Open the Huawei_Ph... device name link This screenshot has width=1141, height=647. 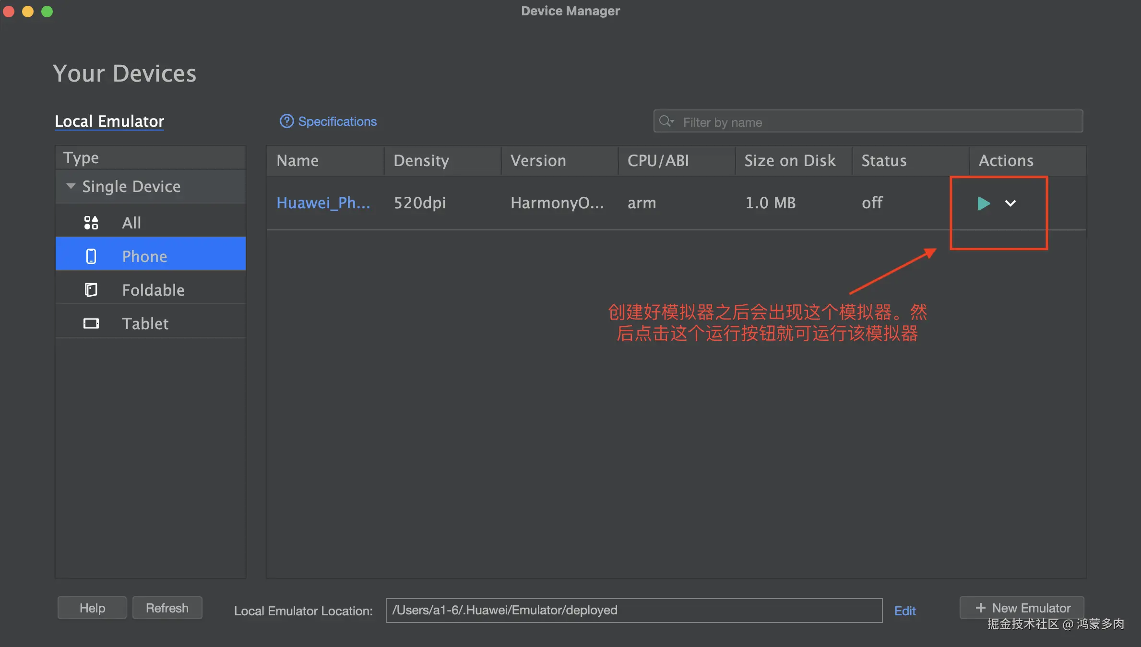tap(323, 203)
